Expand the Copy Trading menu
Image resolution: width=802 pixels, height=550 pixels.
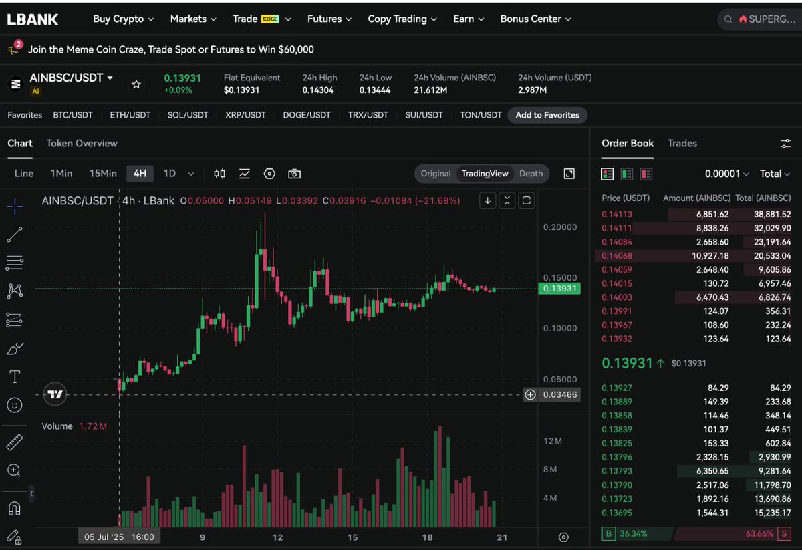click(x=403, y=19)
